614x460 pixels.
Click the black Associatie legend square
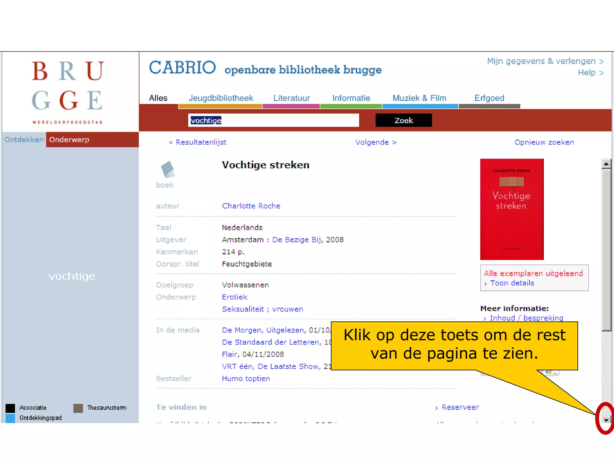[10, 408]
